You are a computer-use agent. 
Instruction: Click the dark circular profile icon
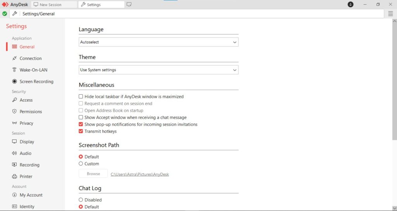coord(350,4)
